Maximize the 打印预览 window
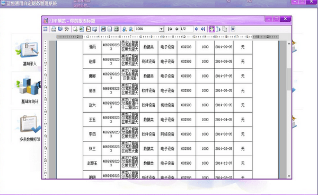318x195 pixels. 276,19
